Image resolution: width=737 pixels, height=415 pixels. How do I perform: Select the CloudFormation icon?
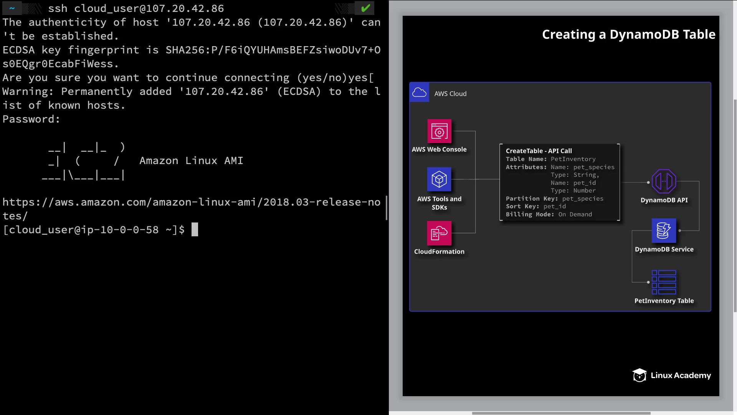[x=439, y=233]
